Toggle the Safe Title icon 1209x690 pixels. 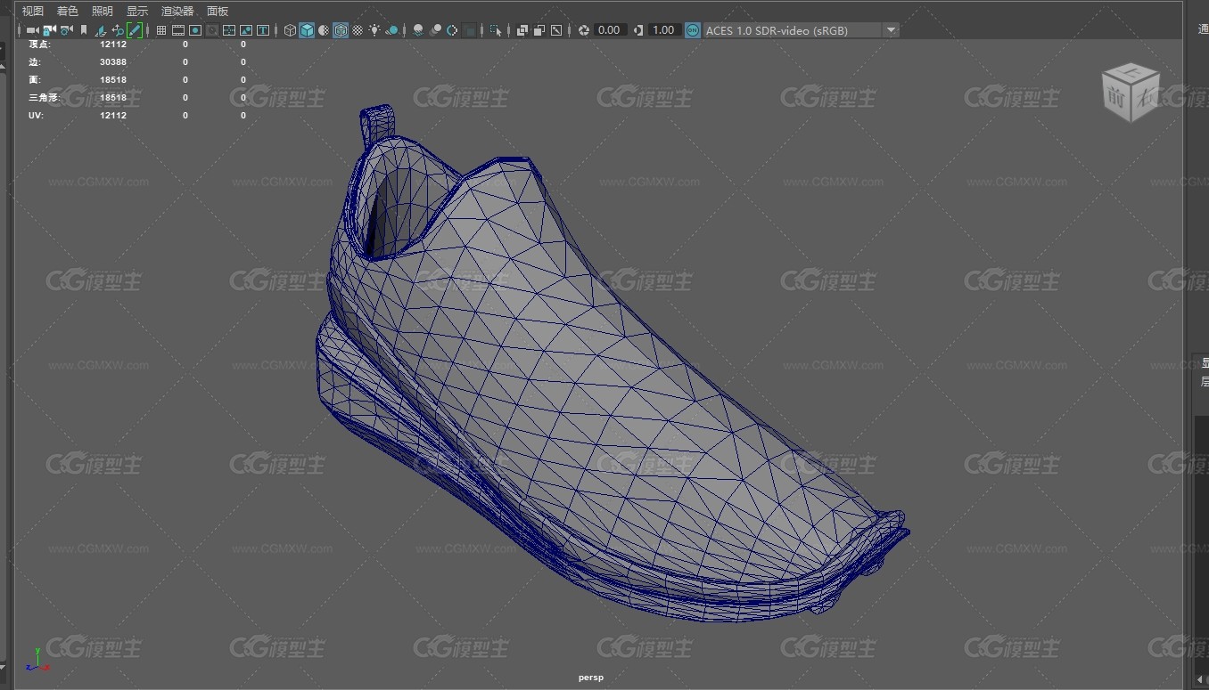(x=263, y=30)
